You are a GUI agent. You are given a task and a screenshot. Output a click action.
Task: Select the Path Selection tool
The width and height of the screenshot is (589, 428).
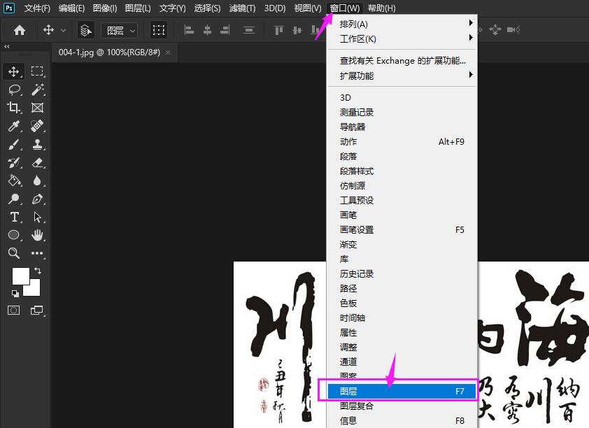[x=37, y=217]
